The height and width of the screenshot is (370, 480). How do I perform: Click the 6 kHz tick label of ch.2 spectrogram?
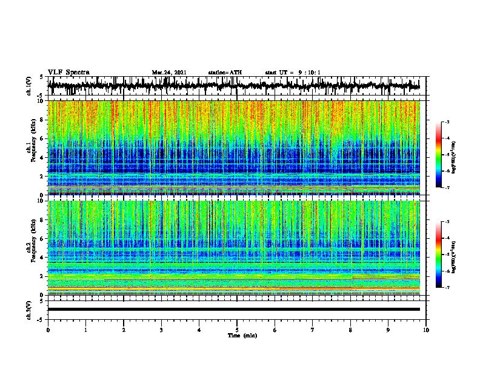point(42,239)
